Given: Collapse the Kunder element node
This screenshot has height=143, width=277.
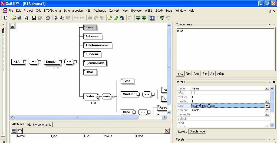Looking at the screenshot, I should (60, 62).
